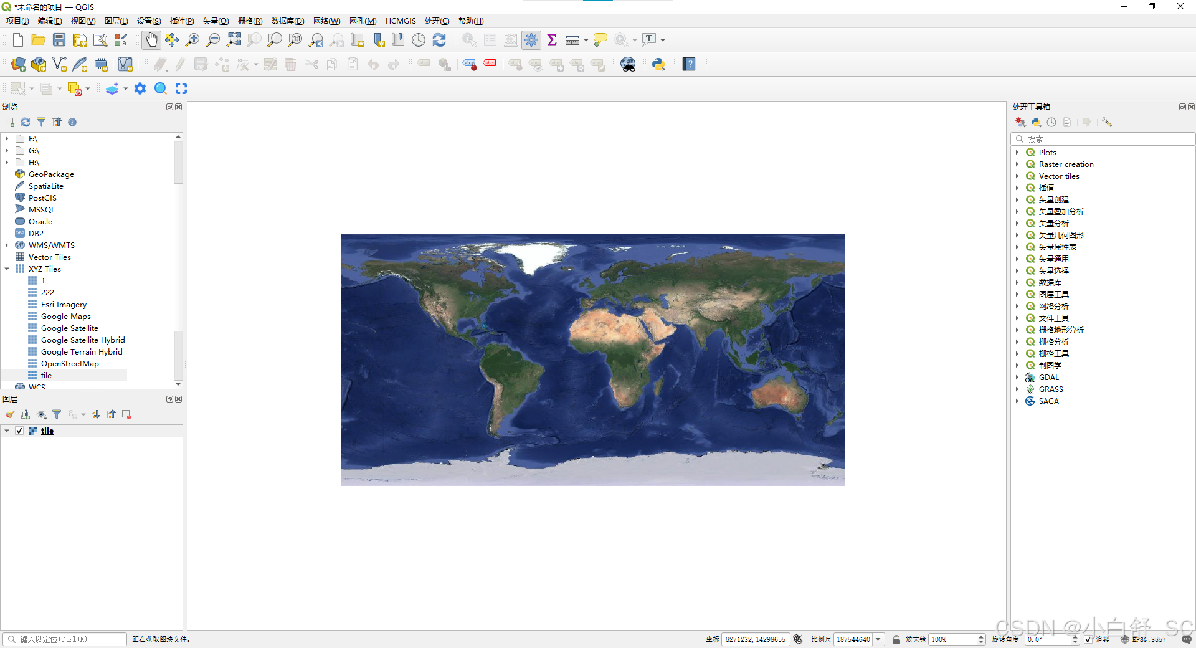
Task: Open the Measure tool dropdown arrow
Action: [x=586, y=40]
